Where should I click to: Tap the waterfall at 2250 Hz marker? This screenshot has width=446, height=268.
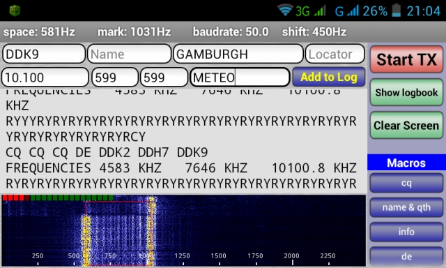328,255
